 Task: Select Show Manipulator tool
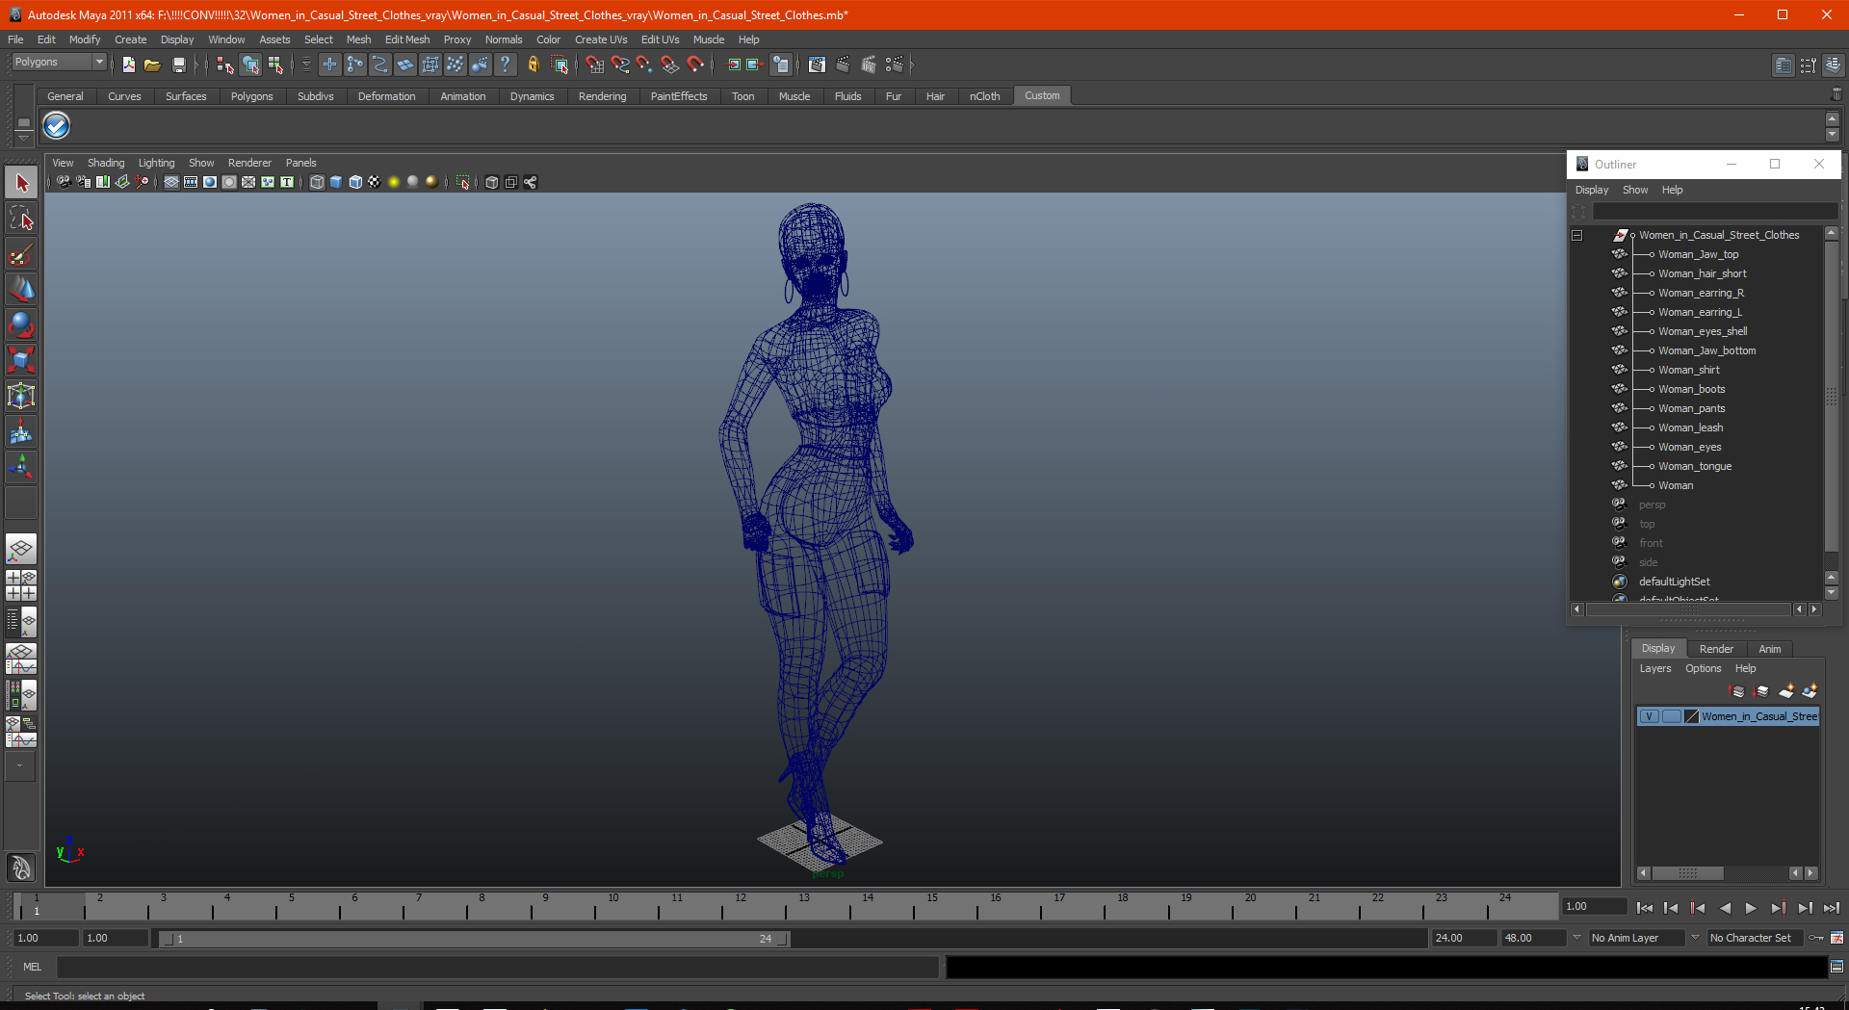coord(21,467)
